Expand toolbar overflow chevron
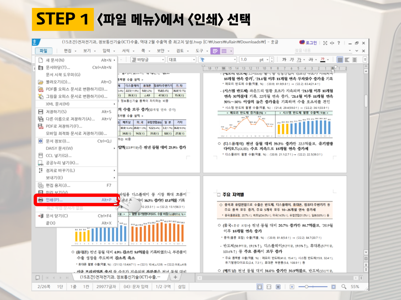The height and width of the screenshot is (300, 401). click(365, 59)
